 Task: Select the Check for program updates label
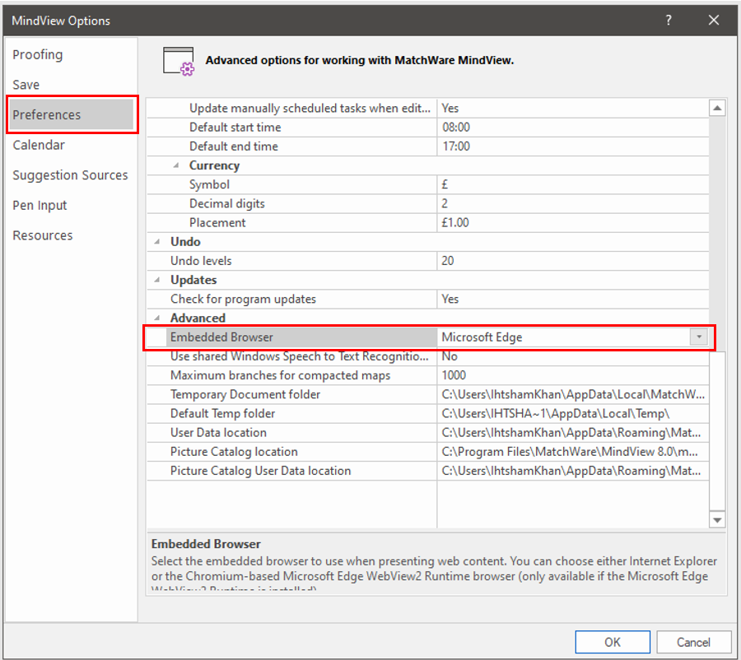pos(243,299)
